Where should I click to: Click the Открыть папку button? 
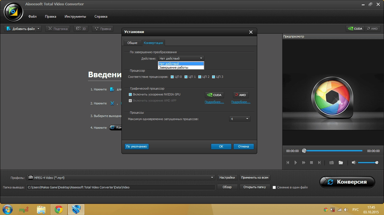click(x=255, y=187)
